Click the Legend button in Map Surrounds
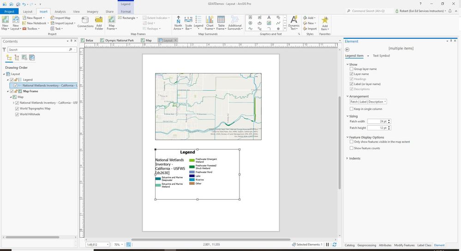 (x=198, y=23)
